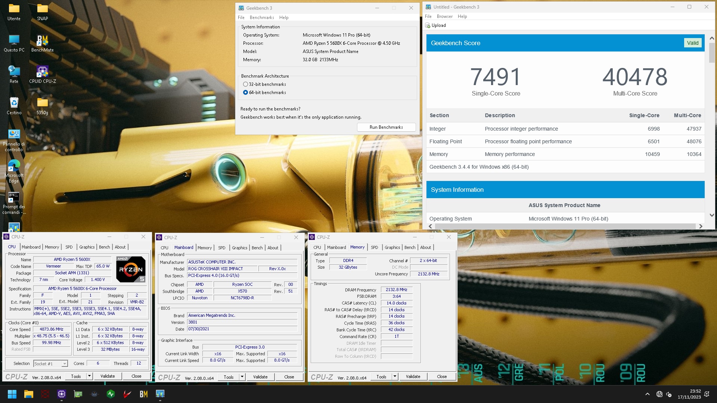
Task: Open the red wing taskbar icon
Action: coord(127,394)
